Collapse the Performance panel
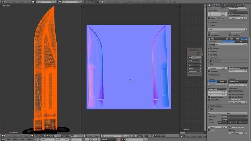The height and width of the screenshot is (141, 251). pos(215,75)
